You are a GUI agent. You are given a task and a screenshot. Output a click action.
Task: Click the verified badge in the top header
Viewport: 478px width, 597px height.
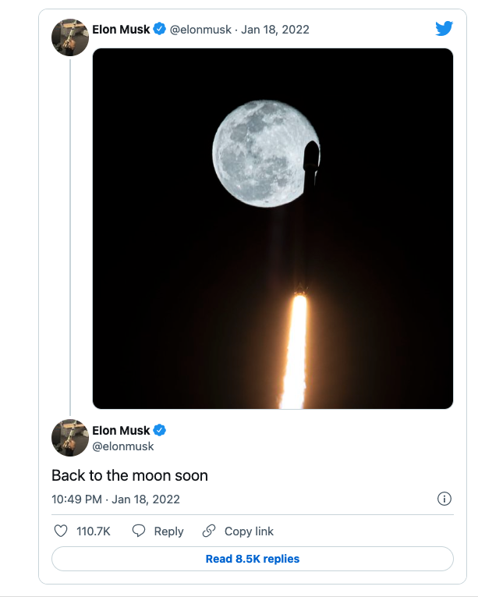[160, 30]
